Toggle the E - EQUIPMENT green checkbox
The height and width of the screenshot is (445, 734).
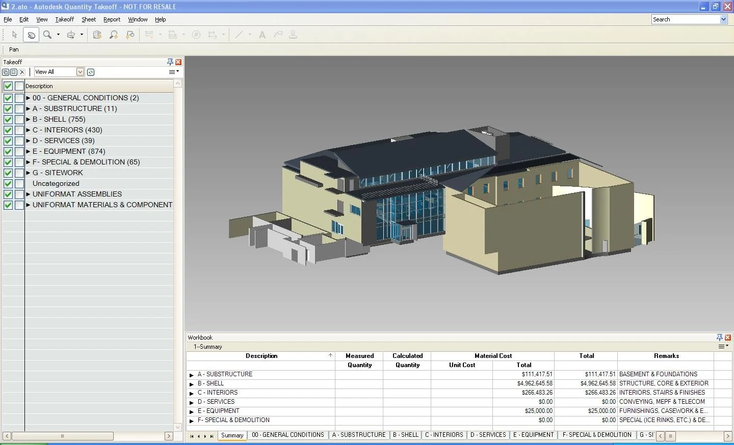[7, 151]
